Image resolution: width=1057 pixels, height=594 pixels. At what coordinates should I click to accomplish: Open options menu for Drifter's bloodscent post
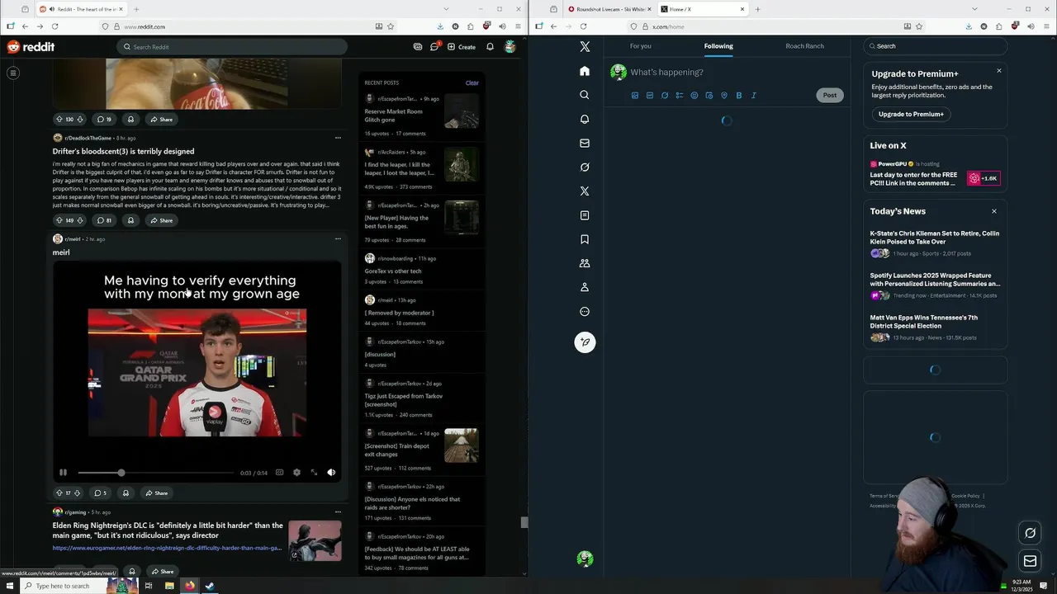338,138
